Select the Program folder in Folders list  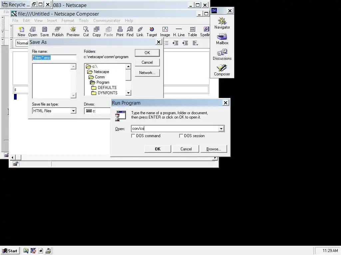coord(100,82)
